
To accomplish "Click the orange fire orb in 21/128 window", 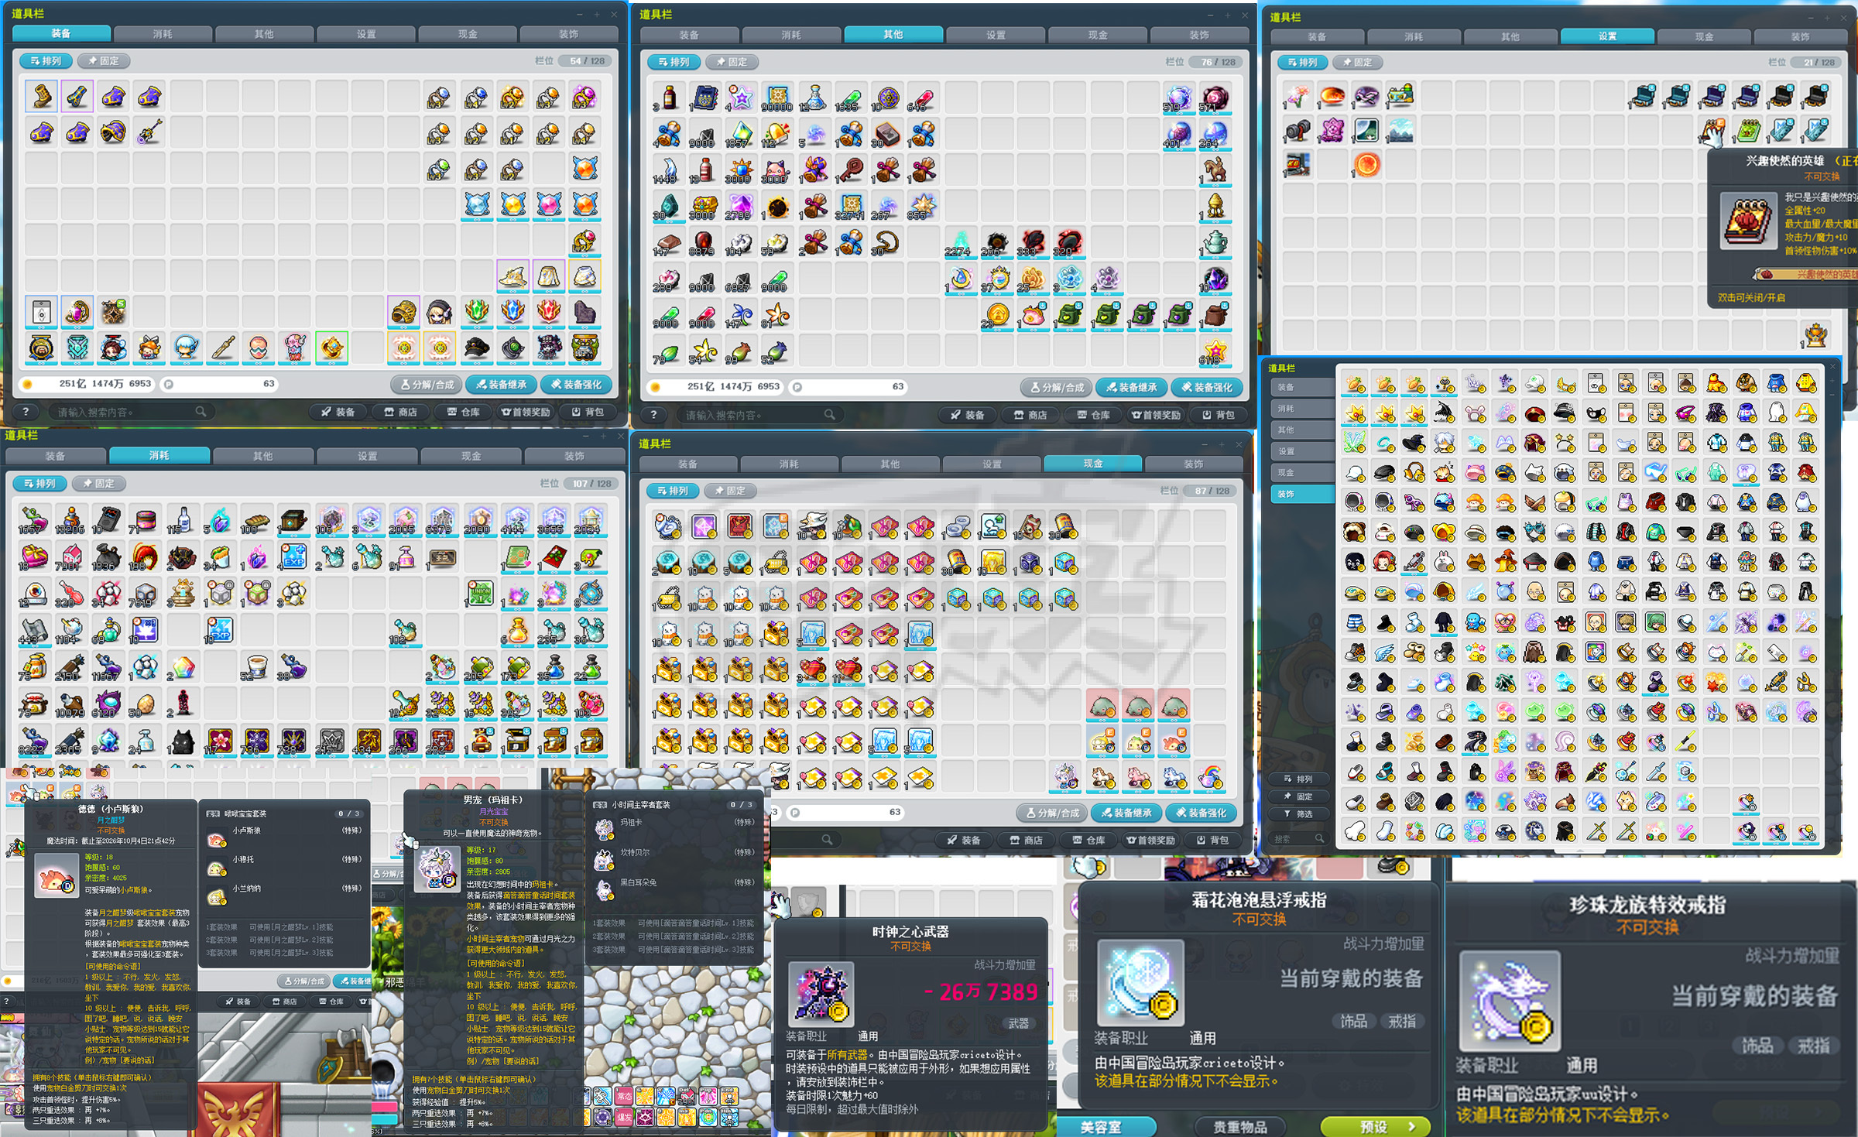I will 1367,165.
